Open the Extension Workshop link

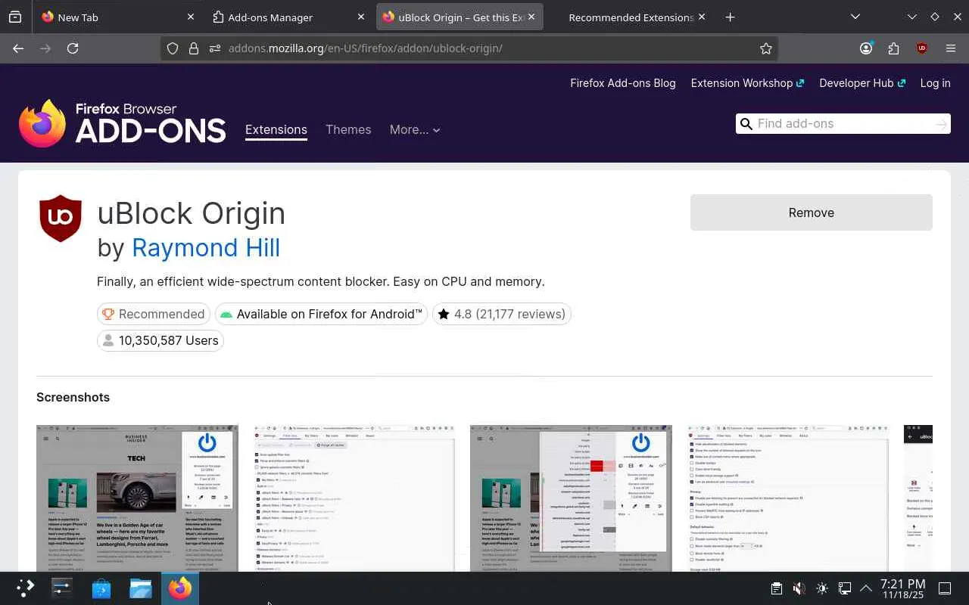747,83
